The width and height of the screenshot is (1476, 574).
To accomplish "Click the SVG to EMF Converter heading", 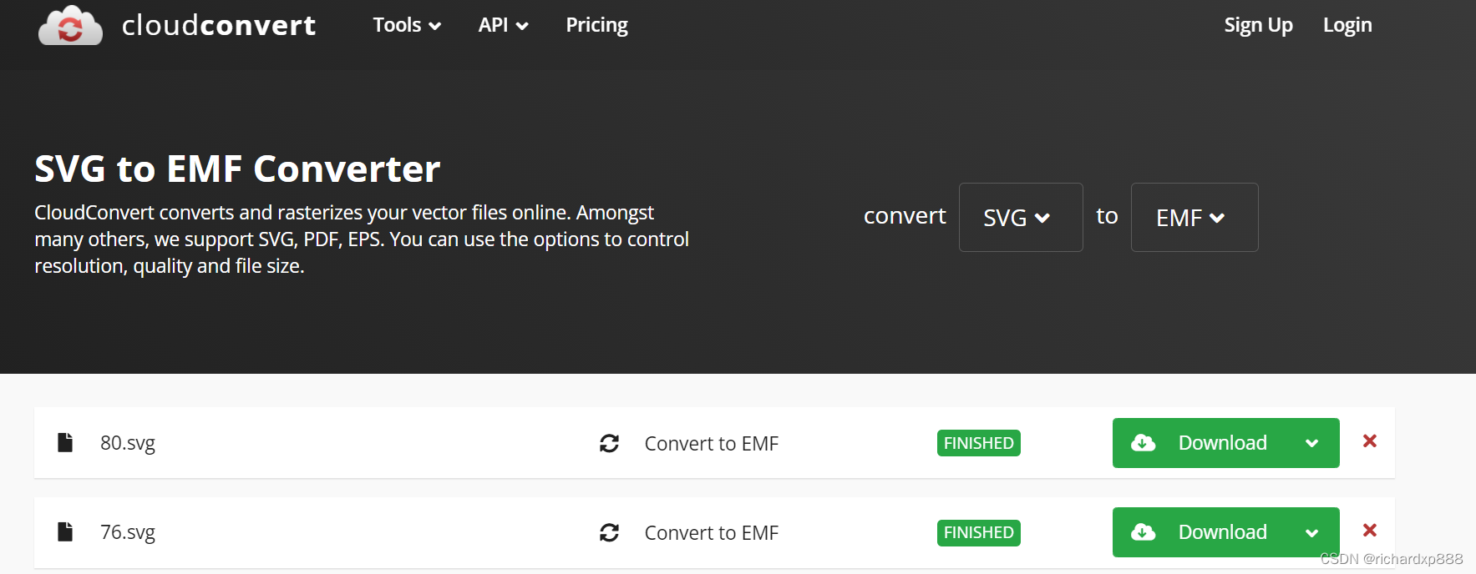I will pyautogui.click(x=237, y=169).
